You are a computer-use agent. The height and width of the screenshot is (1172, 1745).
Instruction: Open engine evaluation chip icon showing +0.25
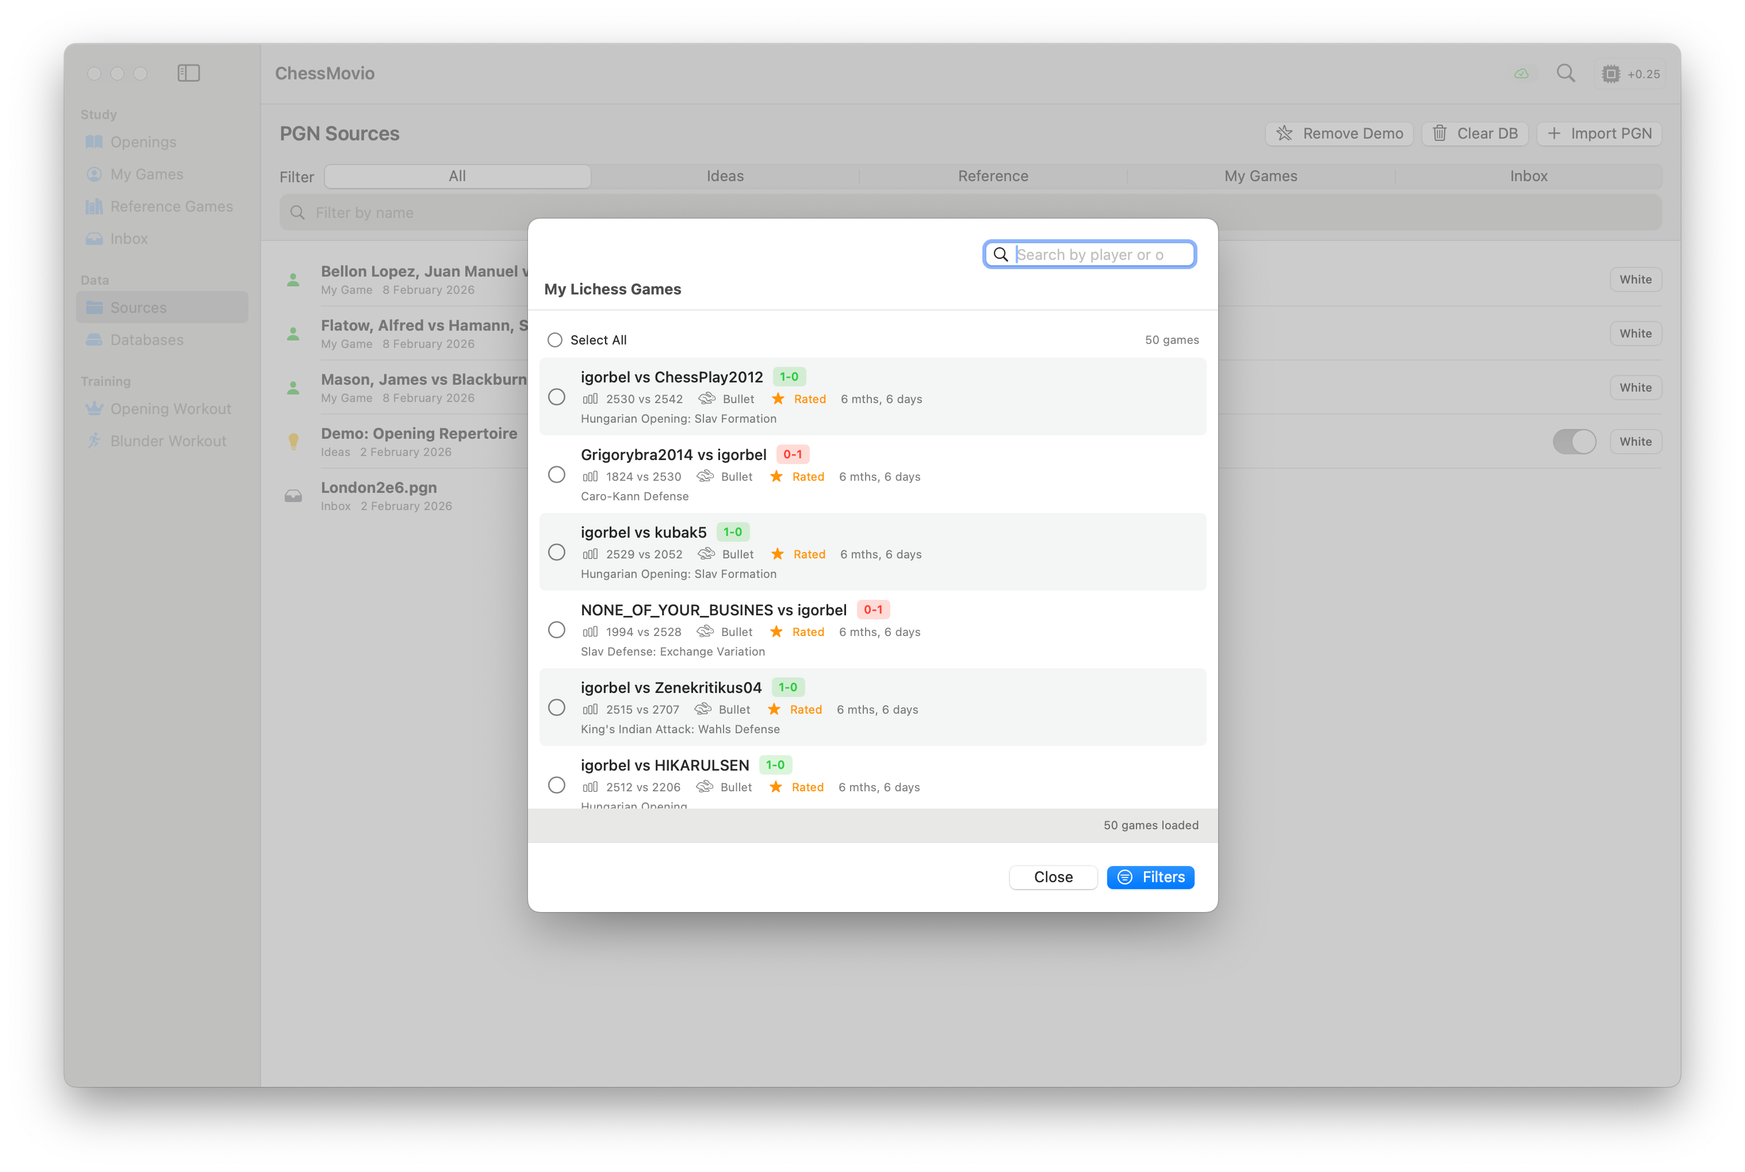point(1611,74)
